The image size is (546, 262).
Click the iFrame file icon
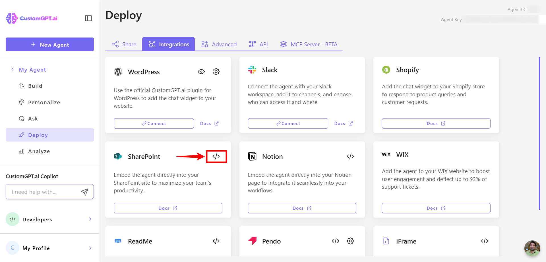pyautogui.click(x=386, y=241)
